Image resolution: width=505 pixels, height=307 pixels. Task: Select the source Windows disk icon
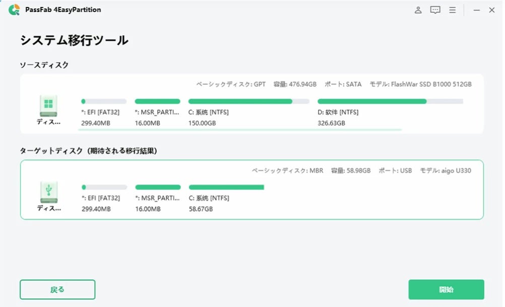(48, 105)
